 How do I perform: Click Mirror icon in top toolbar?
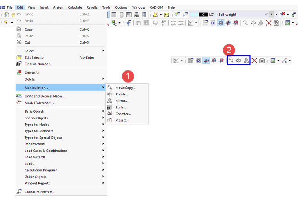click(261, 23)
